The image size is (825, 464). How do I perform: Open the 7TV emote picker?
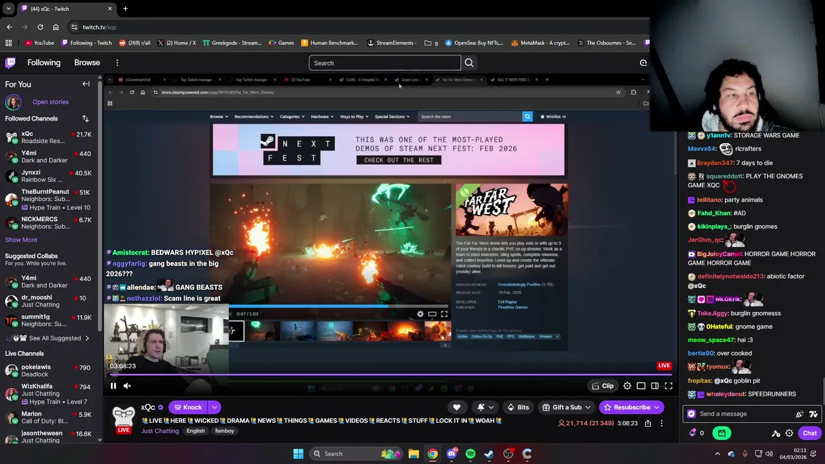click(x=813, y=414)
